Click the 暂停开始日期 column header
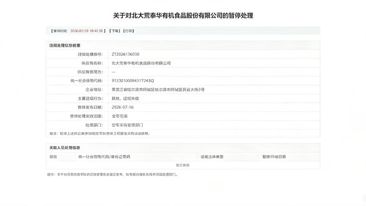 (x=274, y=157)
